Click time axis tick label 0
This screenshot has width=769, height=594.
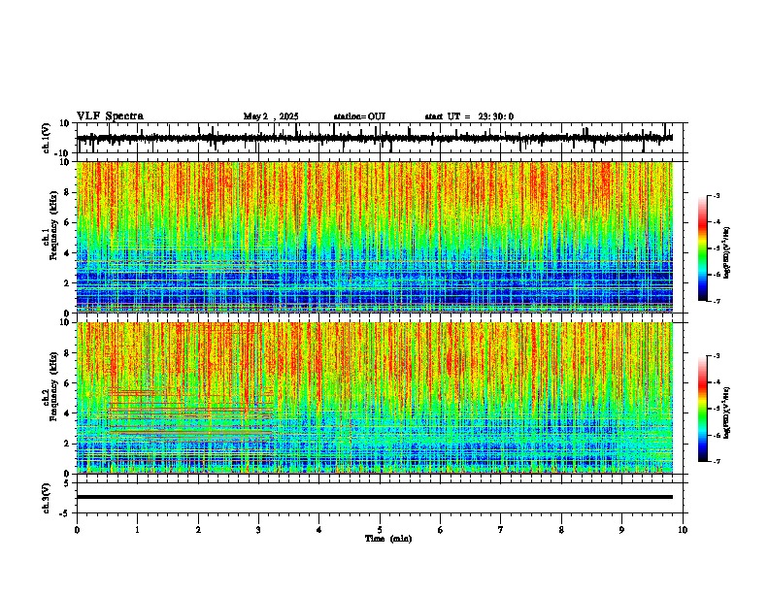77,530
